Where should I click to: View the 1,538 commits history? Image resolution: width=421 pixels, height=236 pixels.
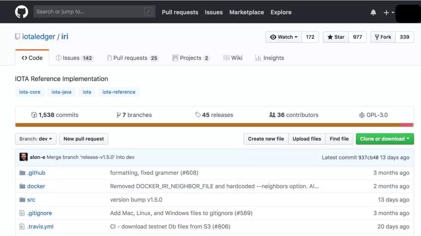(55, 115)
